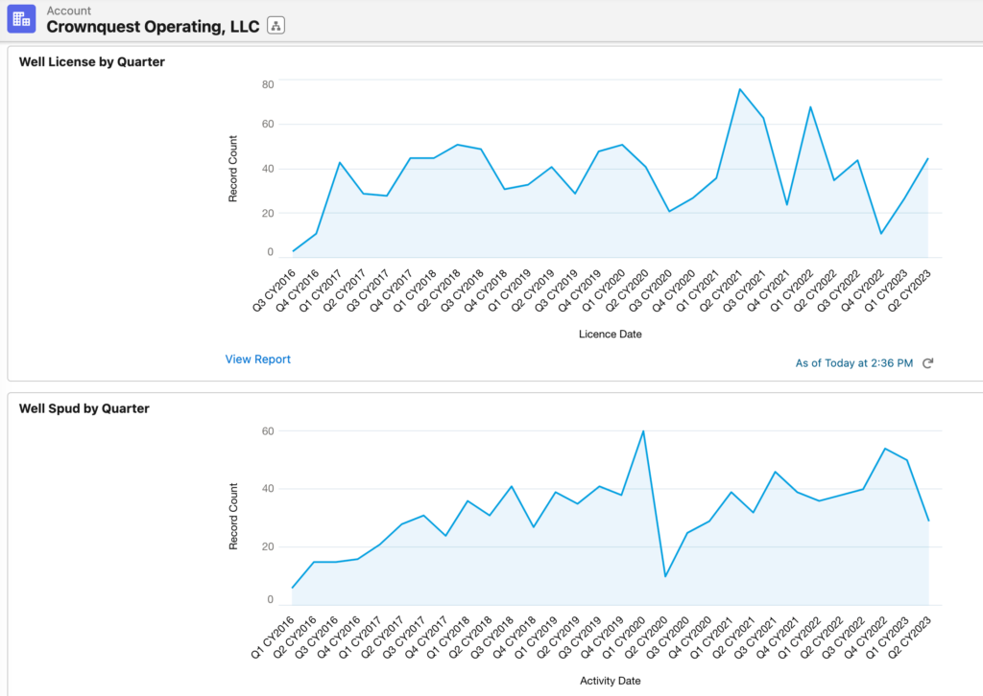Click the Crownquest Operating, LLC account name

(153, 27)
